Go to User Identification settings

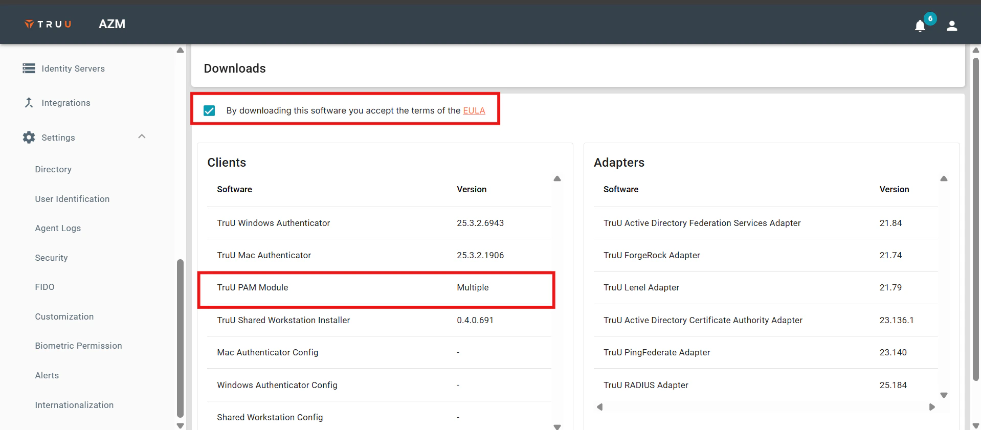click(x=72, y=199)
